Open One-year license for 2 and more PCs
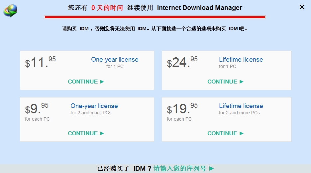This screenshot has width=311, height=173. coord(94,106)
